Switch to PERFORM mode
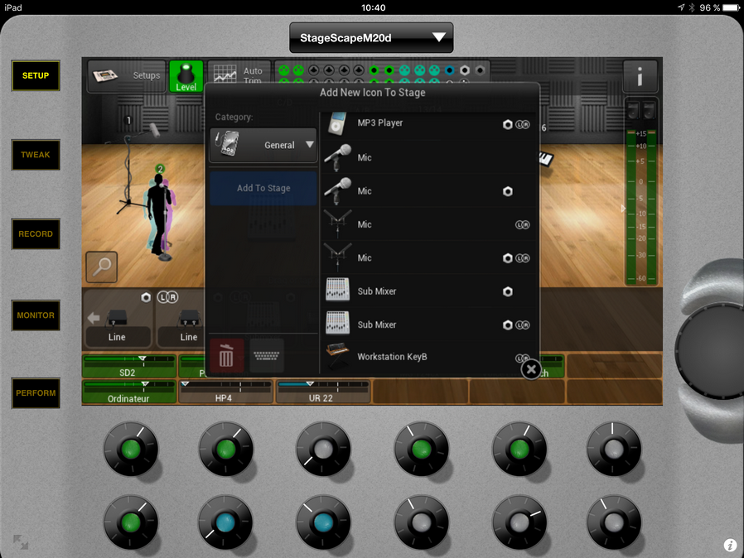 click(36, 393)
